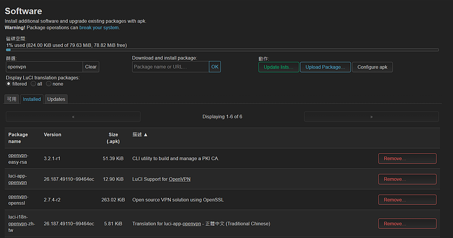Remove the openvpn-openssl package
Screen dimensions: 453x238
point(407,200)
